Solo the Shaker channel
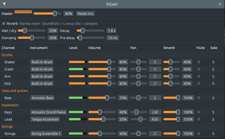The height and width of the screenshot is (139, 225). click(213, 62)
